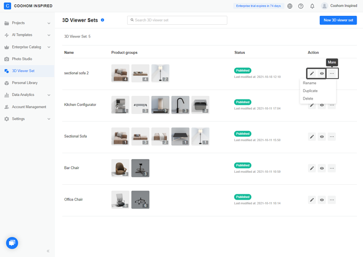
Task: Preview Office Chair using its eye icon
Action: click(322, 200)
